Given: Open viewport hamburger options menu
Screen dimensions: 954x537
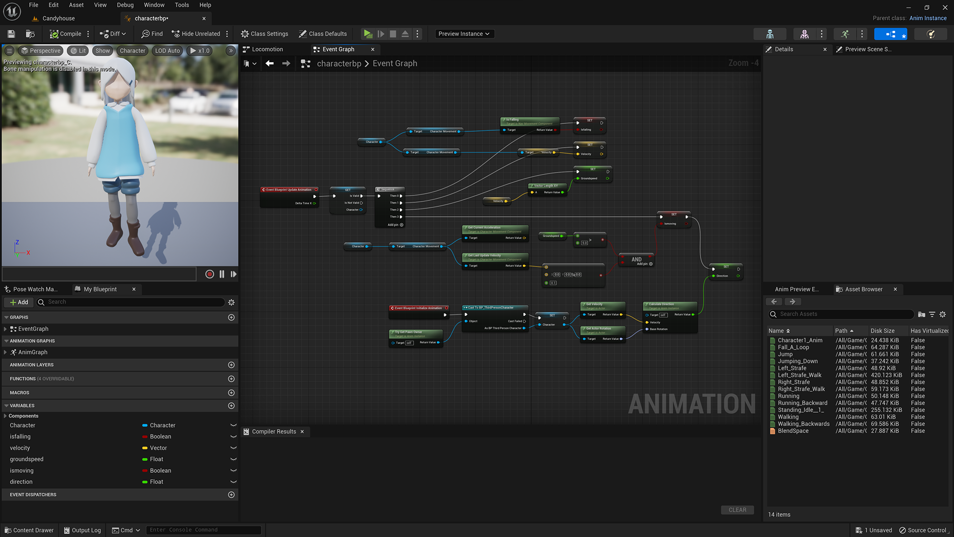Looking at the screenshot, I should coord(9,51).
